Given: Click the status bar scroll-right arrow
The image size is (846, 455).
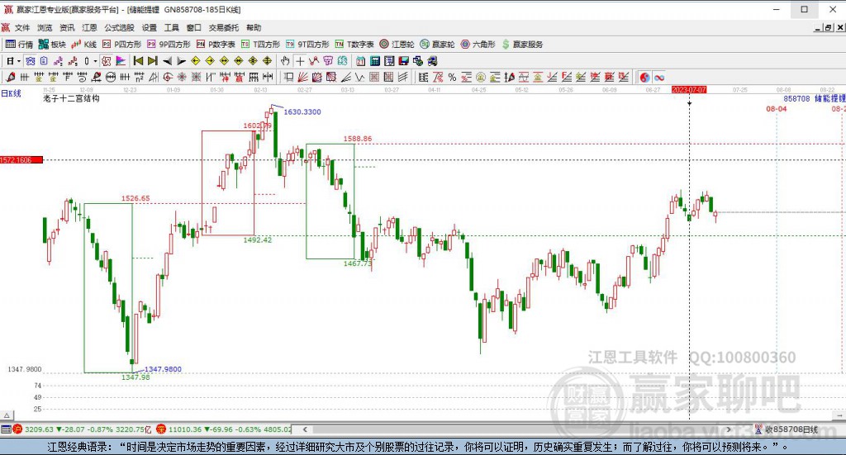Looking at the screenshot, I should click(x=729, y=429).
